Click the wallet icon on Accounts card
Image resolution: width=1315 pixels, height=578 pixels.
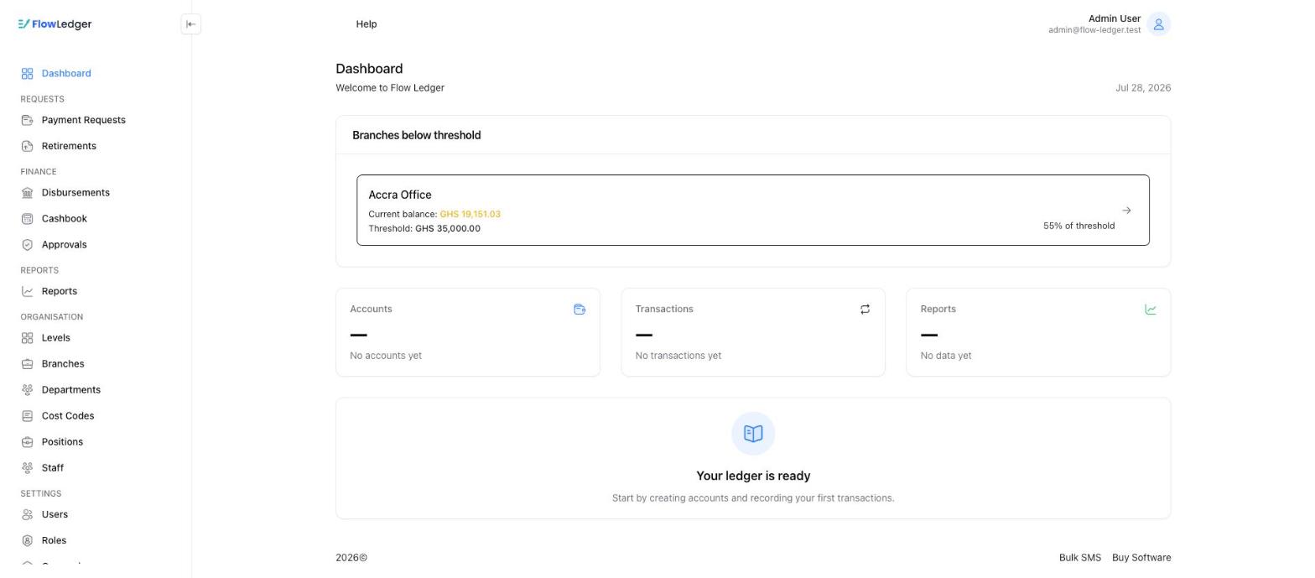580,310
